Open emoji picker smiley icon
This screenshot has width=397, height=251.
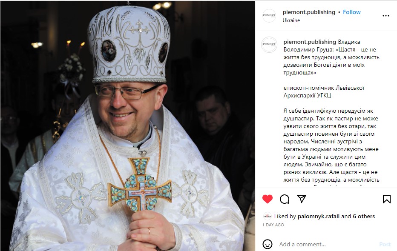(268, 244)
